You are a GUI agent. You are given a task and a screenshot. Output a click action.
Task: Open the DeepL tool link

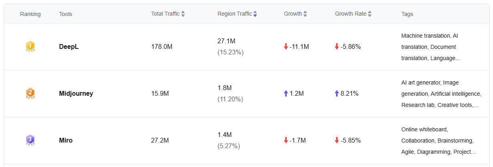[x=69, y=46]
